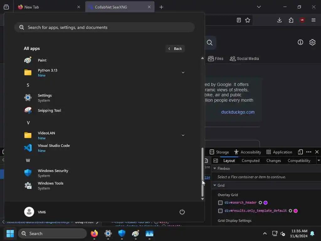Select the Files search category

[216, 59]
